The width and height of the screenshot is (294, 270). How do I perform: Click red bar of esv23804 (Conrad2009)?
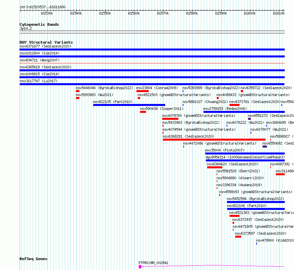[142, 91]
